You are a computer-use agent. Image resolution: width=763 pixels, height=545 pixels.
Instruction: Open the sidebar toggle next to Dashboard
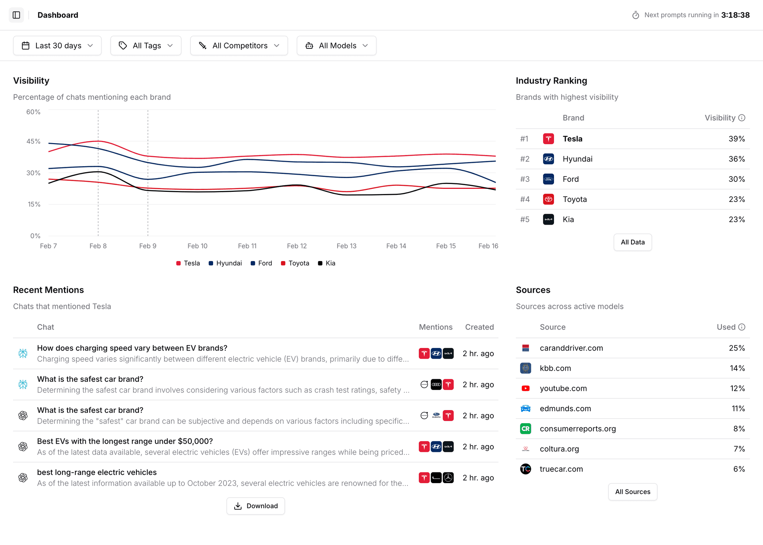click(x=16, y=15)
